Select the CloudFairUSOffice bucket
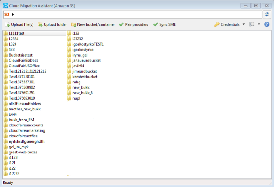 point(24,66)
